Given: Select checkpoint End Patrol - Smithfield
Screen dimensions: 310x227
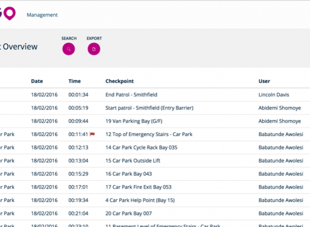Looking at the screenshot, I should click(x=131, y=95).
